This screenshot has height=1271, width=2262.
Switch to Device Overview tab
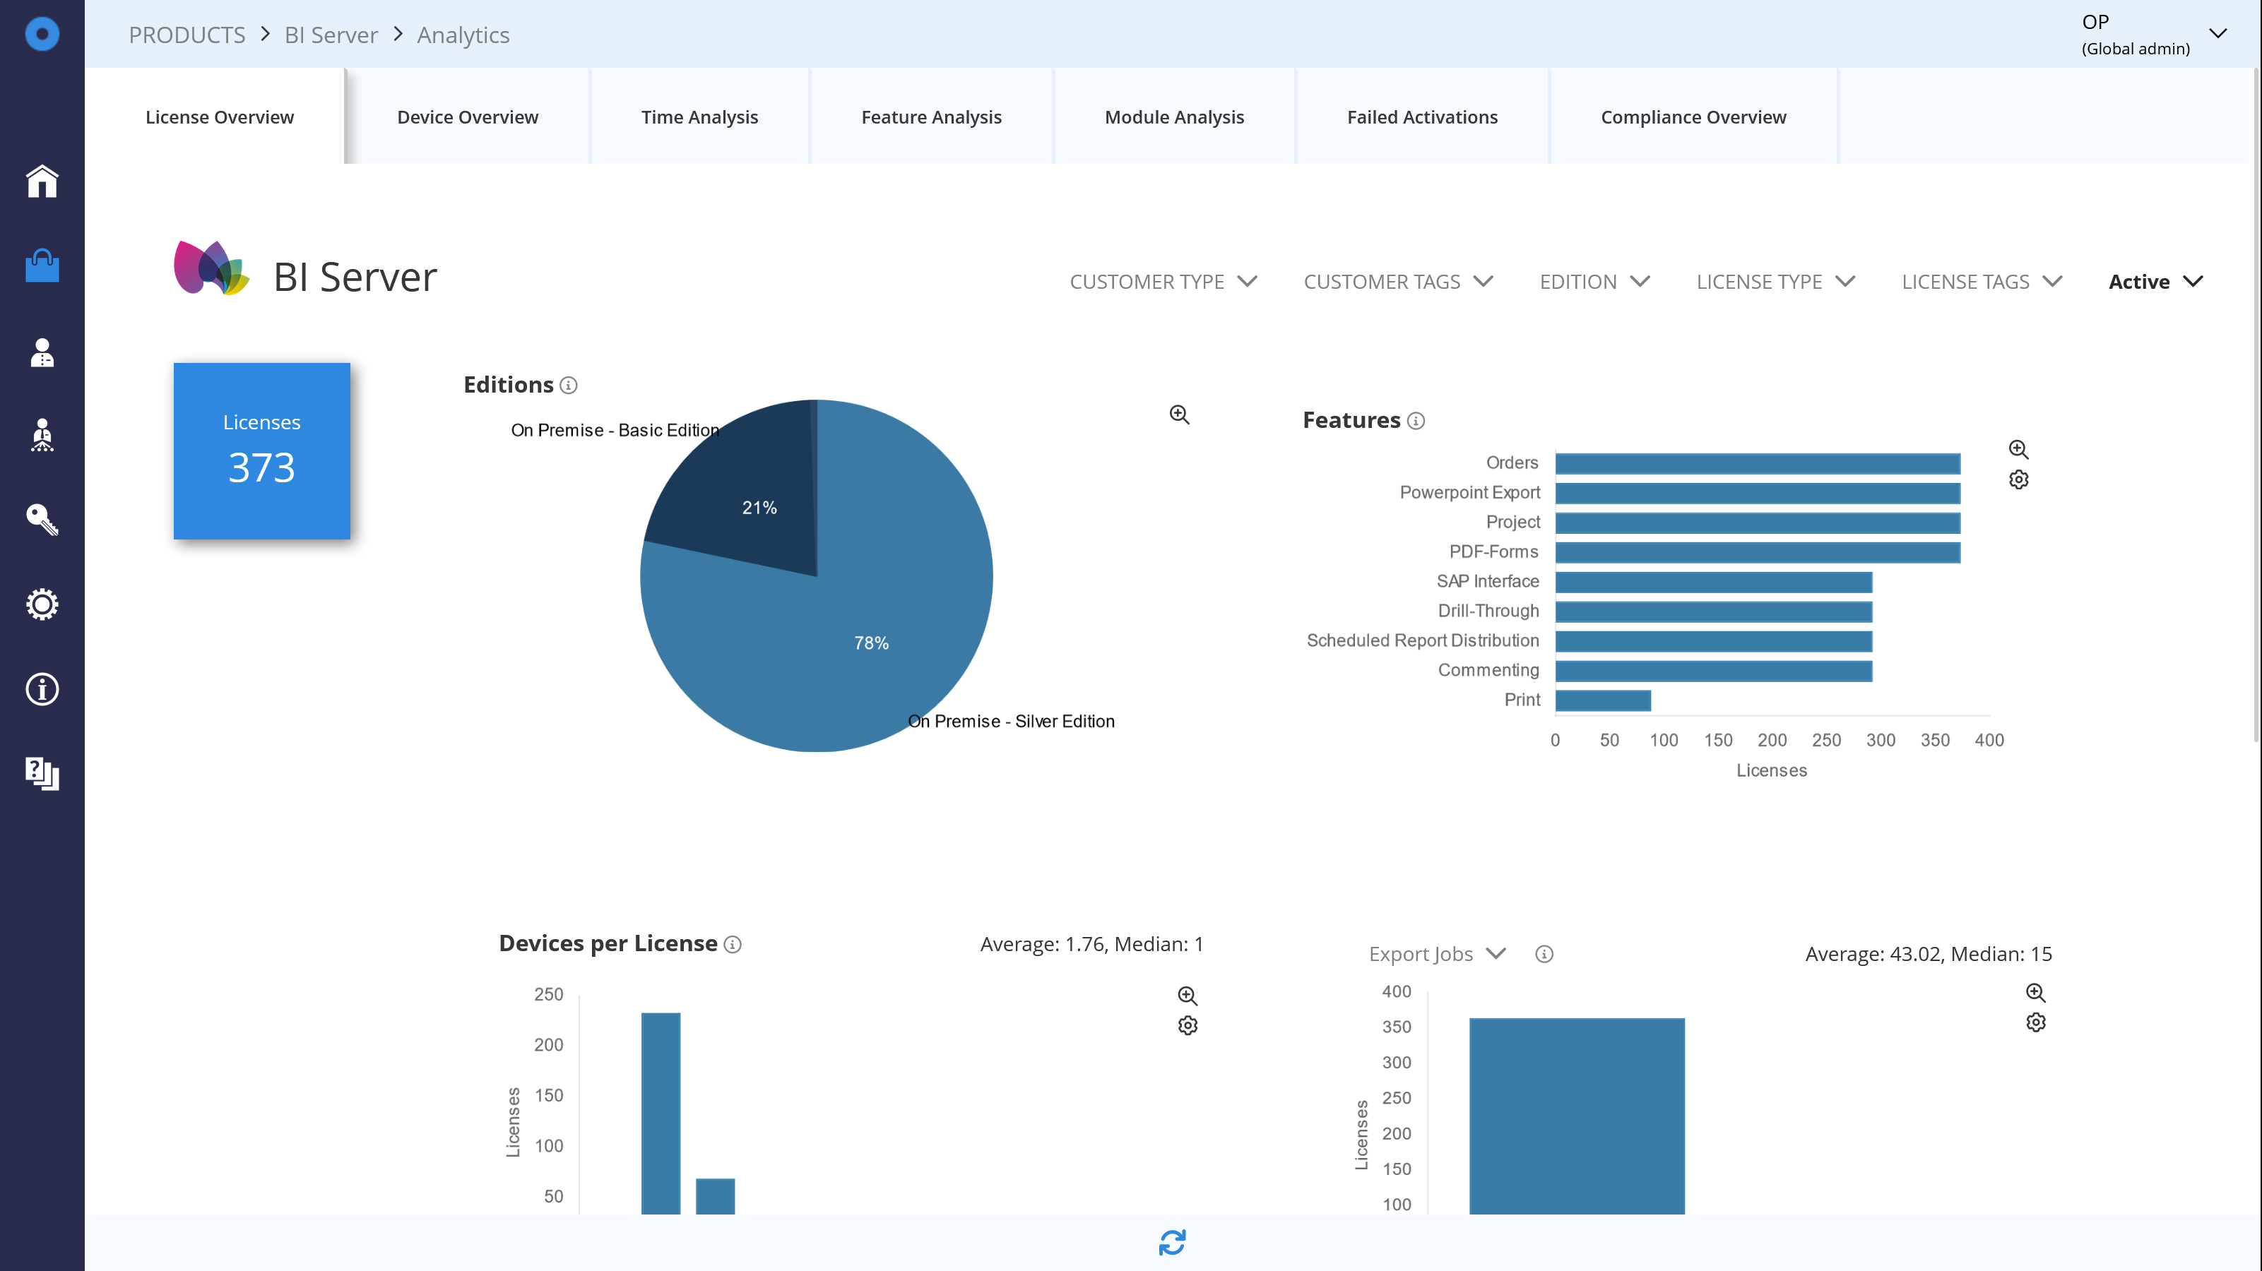pyautogui.click(x=467, y=117)
